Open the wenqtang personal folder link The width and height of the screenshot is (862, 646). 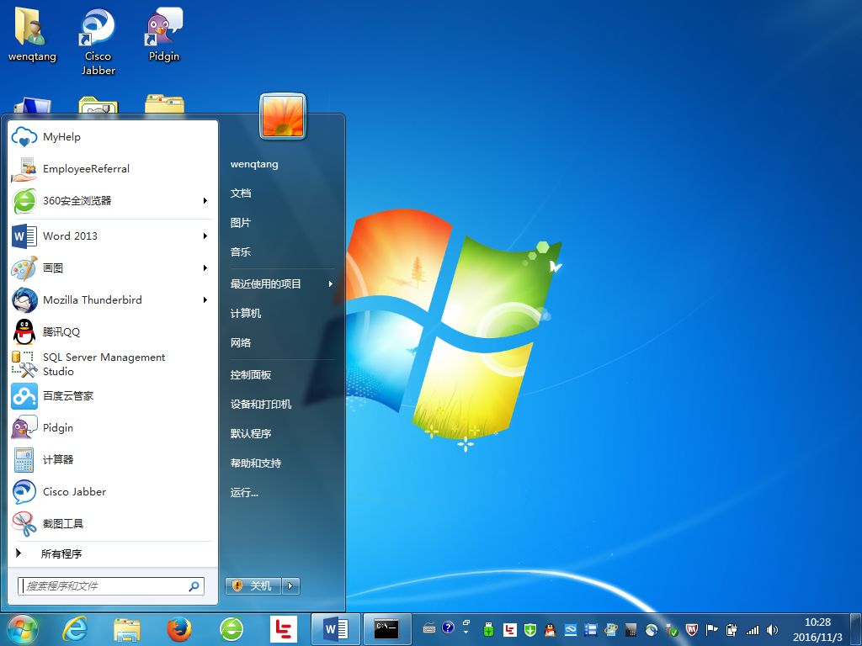click(x=254, y=164)
